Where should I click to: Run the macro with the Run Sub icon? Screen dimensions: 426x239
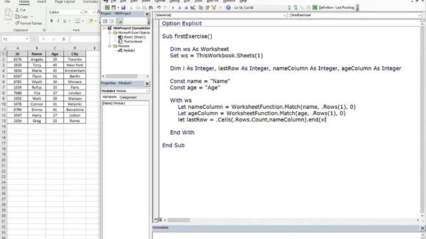[173, 7]
